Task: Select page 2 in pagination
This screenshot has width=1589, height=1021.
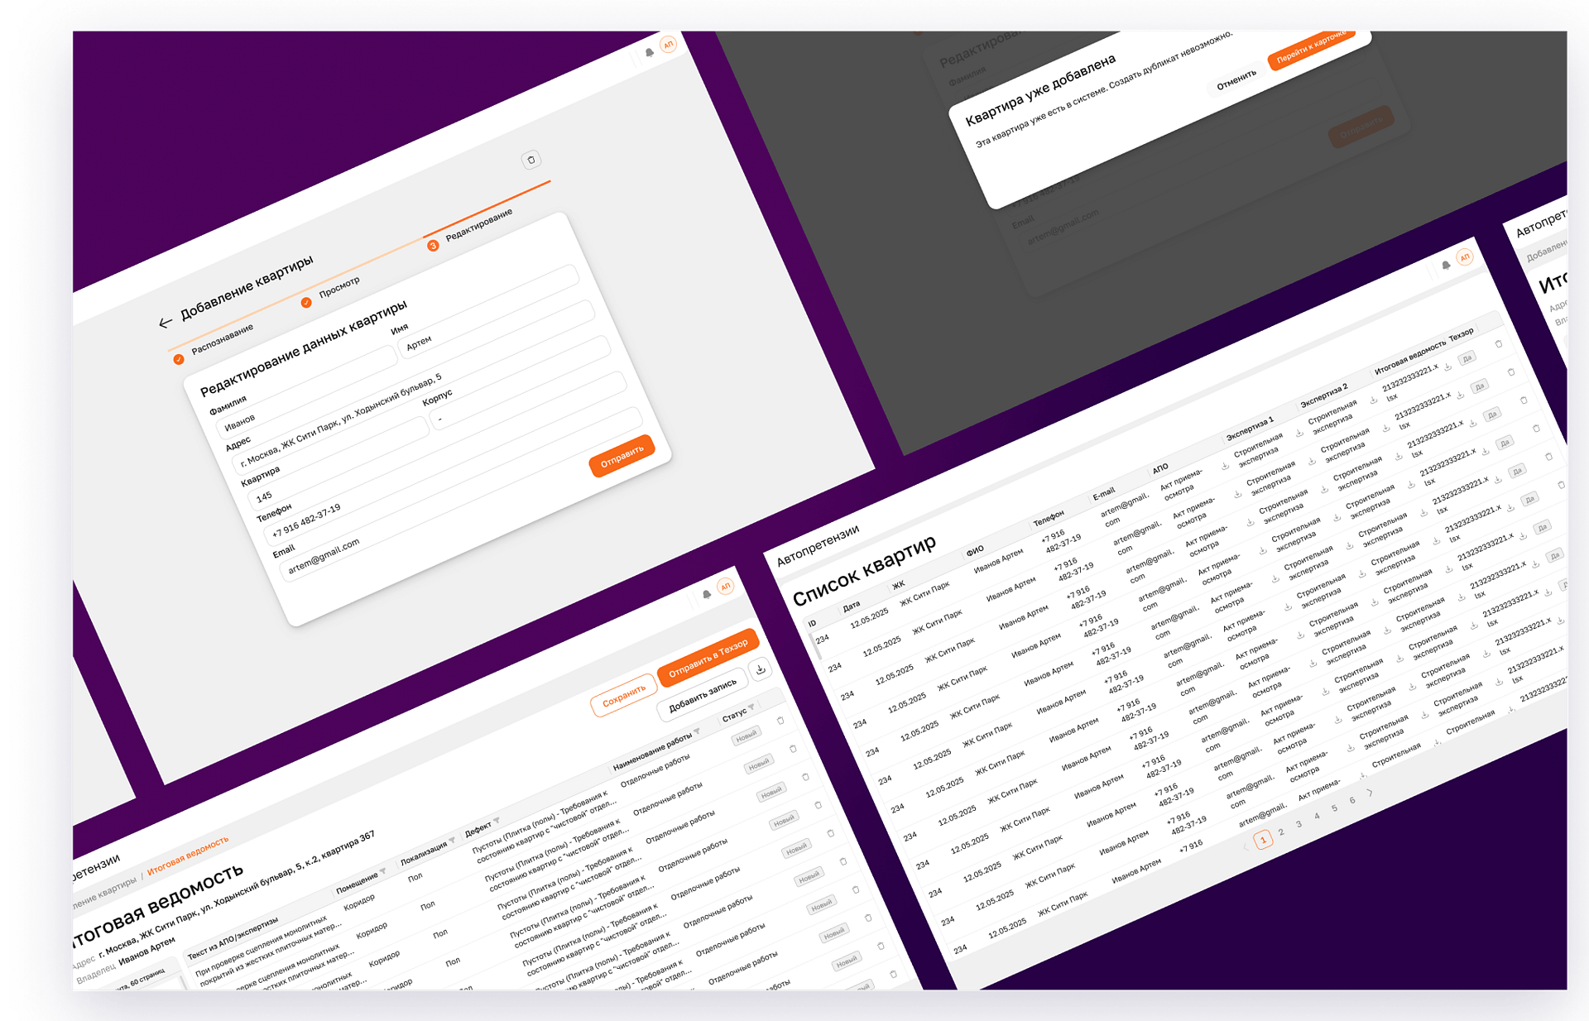Action: (x=1281, y=832)
